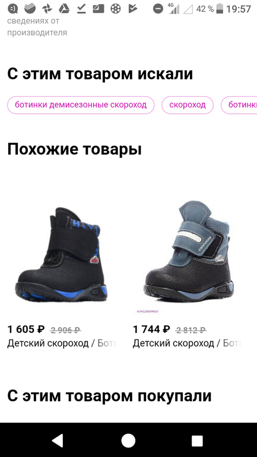This screenshot has width=257, height=457.
Task: Tap the film reel notification icon
Action: [x=116, y=9]
